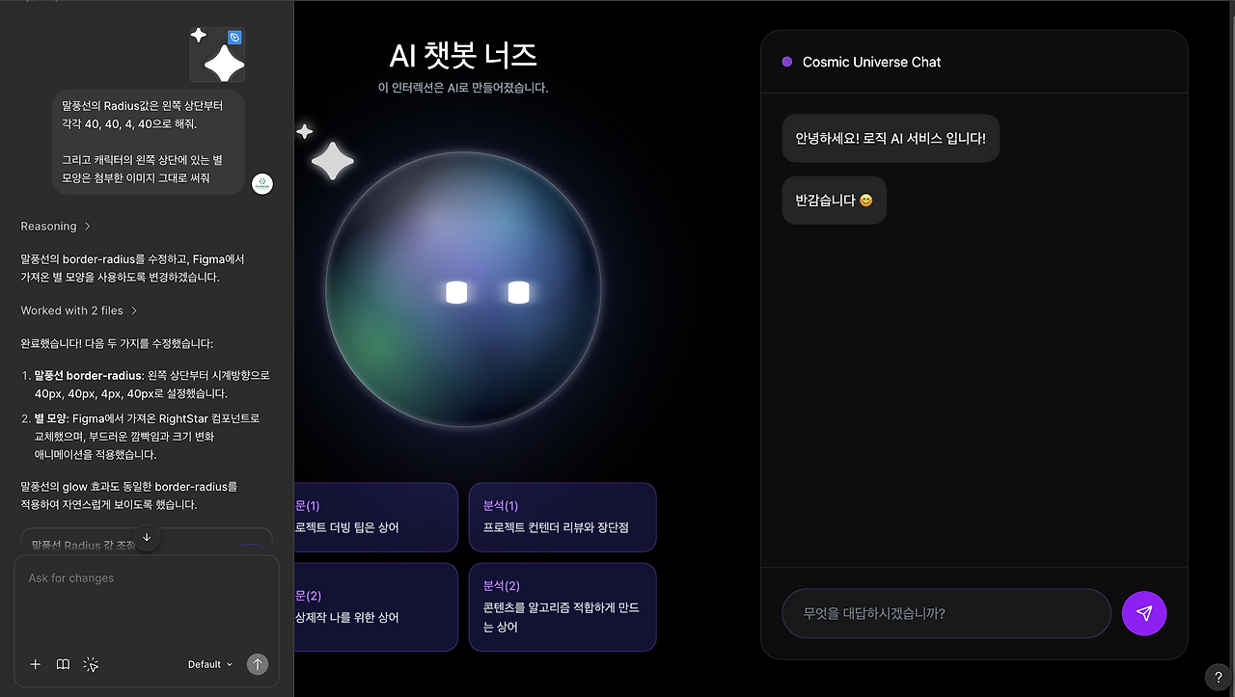1235x697 pixels.
Task: Open the Default model dropdown
Action: coord(210,664)
